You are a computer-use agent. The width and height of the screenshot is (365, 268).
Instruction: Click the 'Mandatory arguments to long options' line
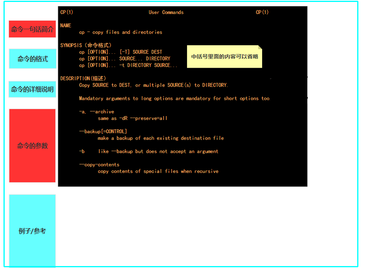(x=174, y=99)
